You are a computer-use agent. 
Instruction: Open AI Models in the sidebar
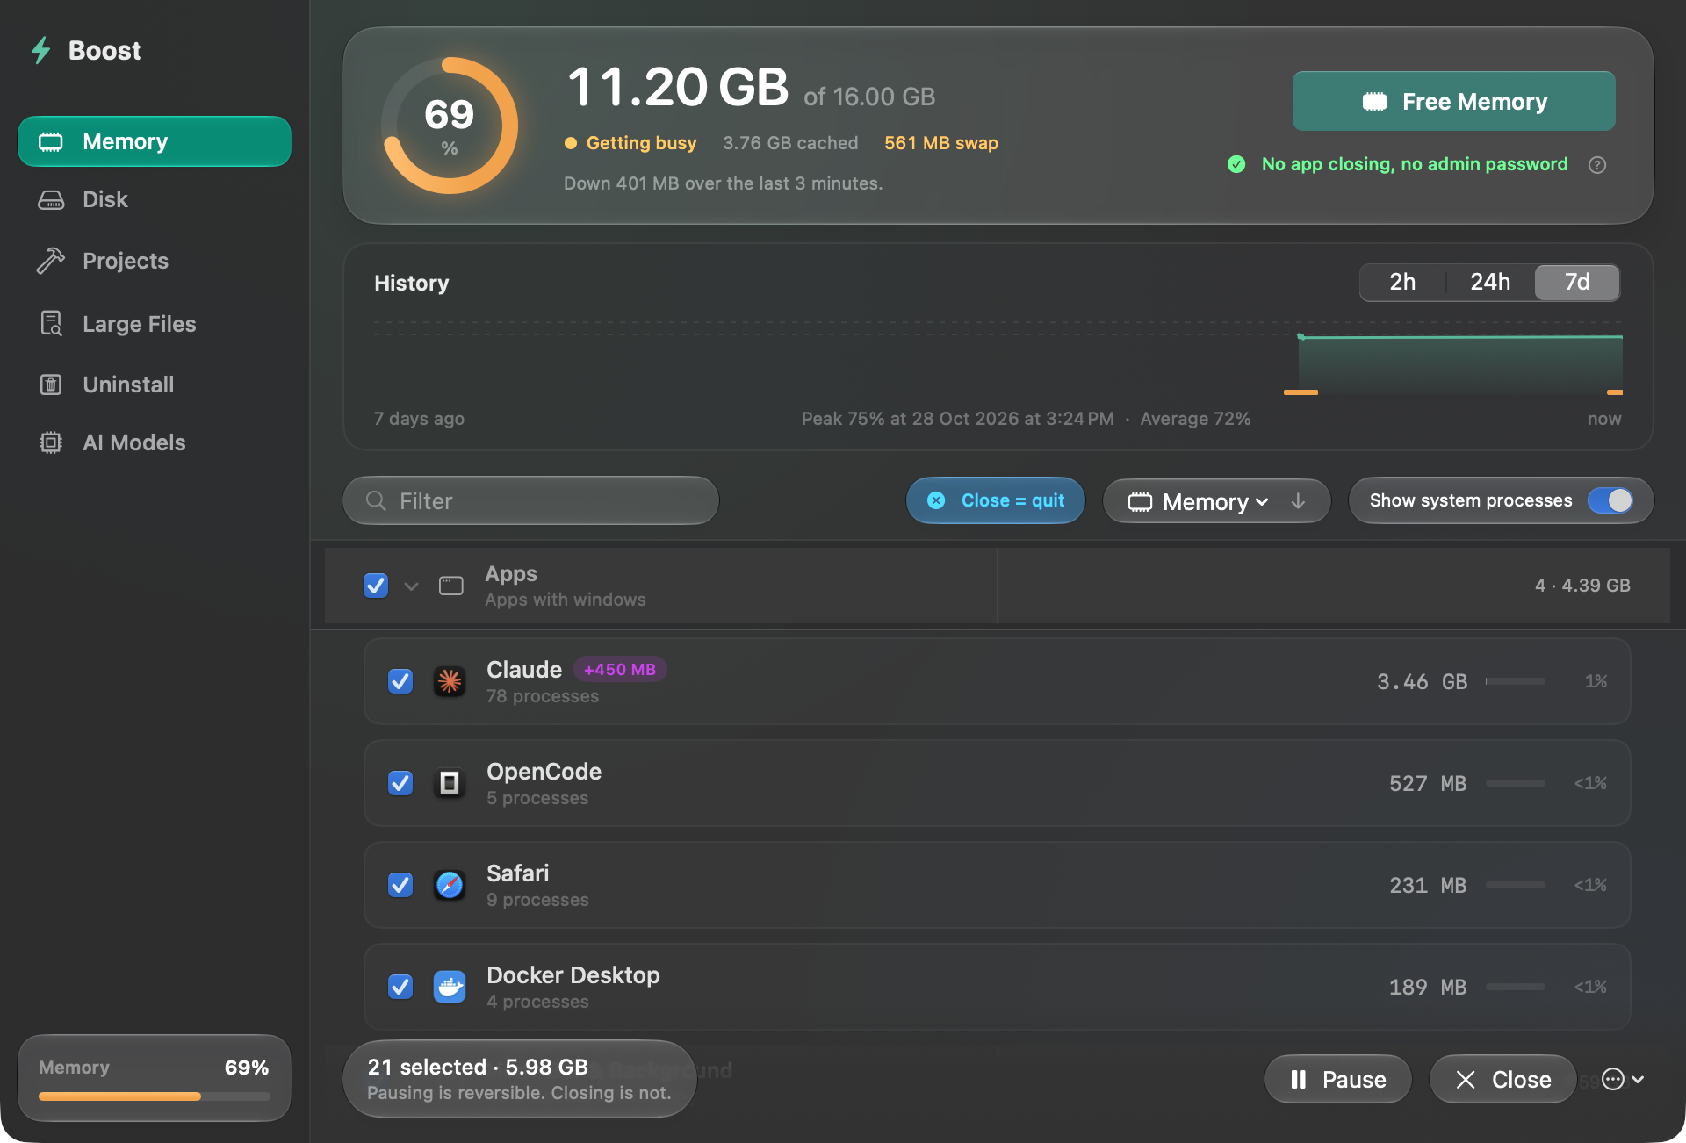click(155, 442)
